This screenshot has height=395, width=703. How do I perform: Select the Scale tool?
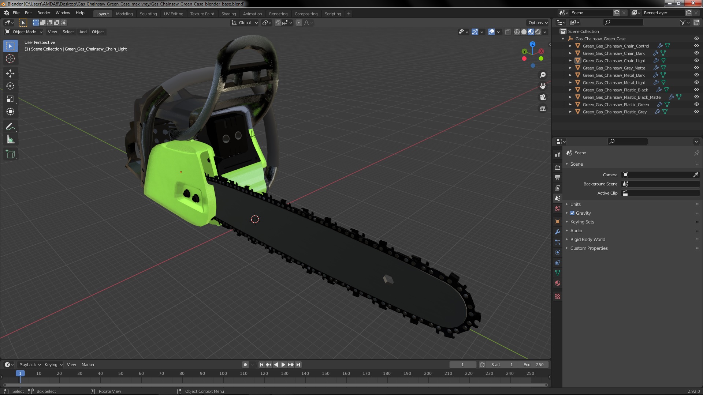click(10, 99)
